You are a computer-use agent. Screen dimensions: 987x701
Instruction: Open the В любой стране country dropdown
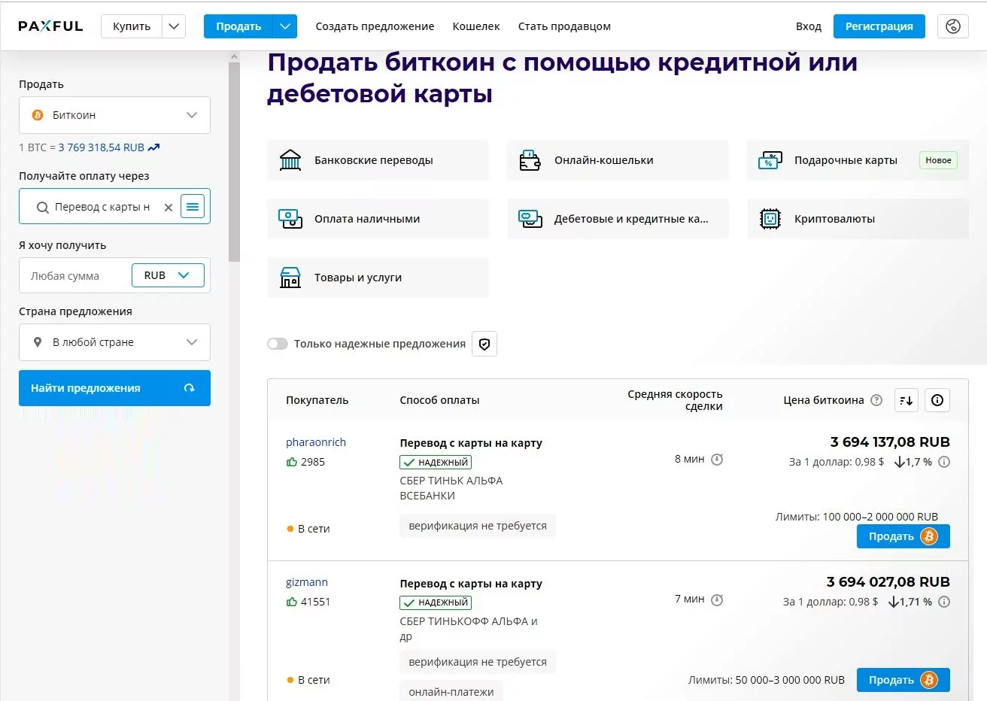[x=114, y=342]
